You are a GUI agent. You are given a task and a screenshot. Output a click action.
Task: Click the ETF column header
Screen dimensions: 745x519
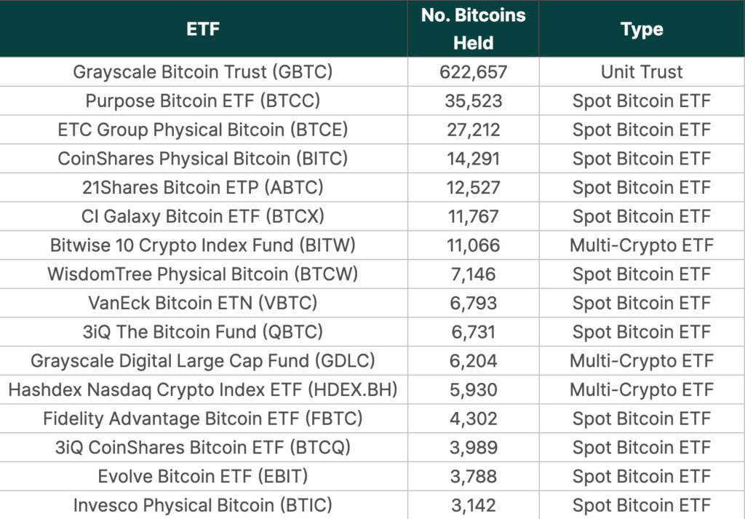[x=203, y=29]
